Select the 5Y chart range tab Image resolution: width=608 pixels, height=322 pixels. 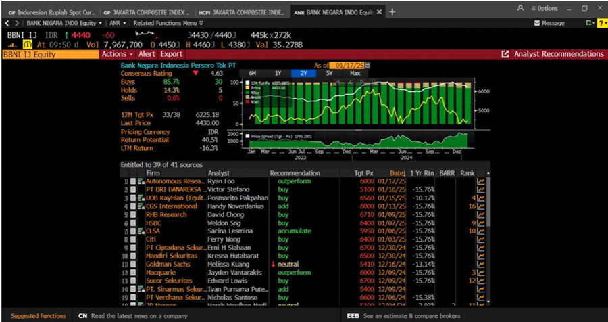click(x=329, y=73)
